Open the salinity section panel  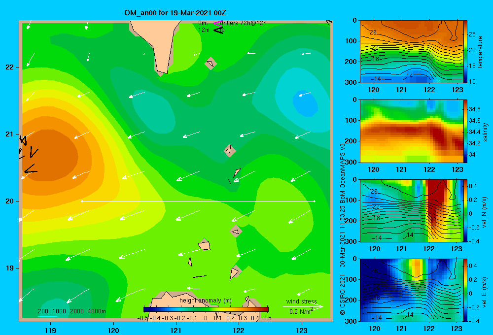tap(412, 131)
